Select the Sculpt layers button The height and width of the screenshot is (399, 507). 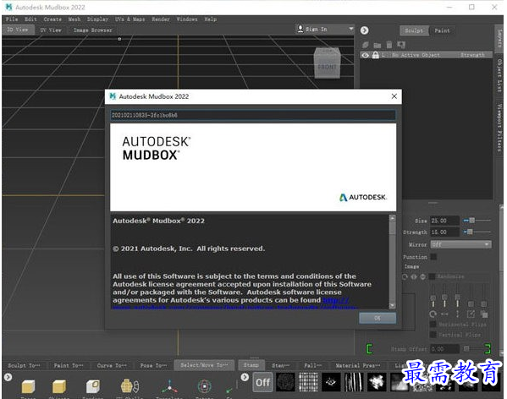pyautogui.click(x=414, y=30)
